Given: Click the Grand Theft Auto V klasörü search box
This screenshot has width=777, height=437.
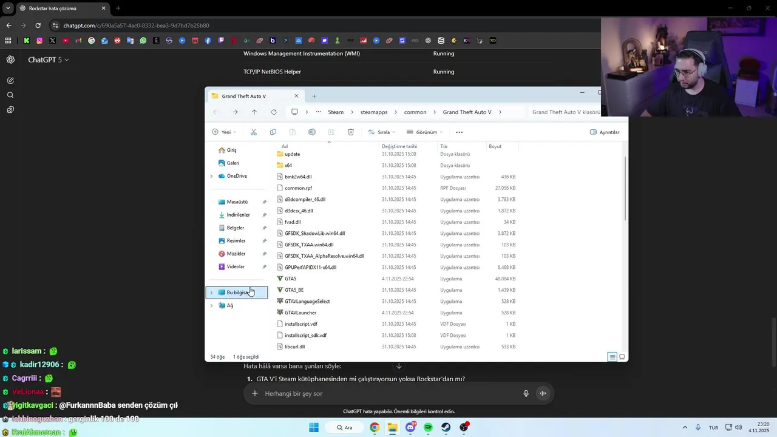Looking at the screenshot, I should click(x=565, y=112).
